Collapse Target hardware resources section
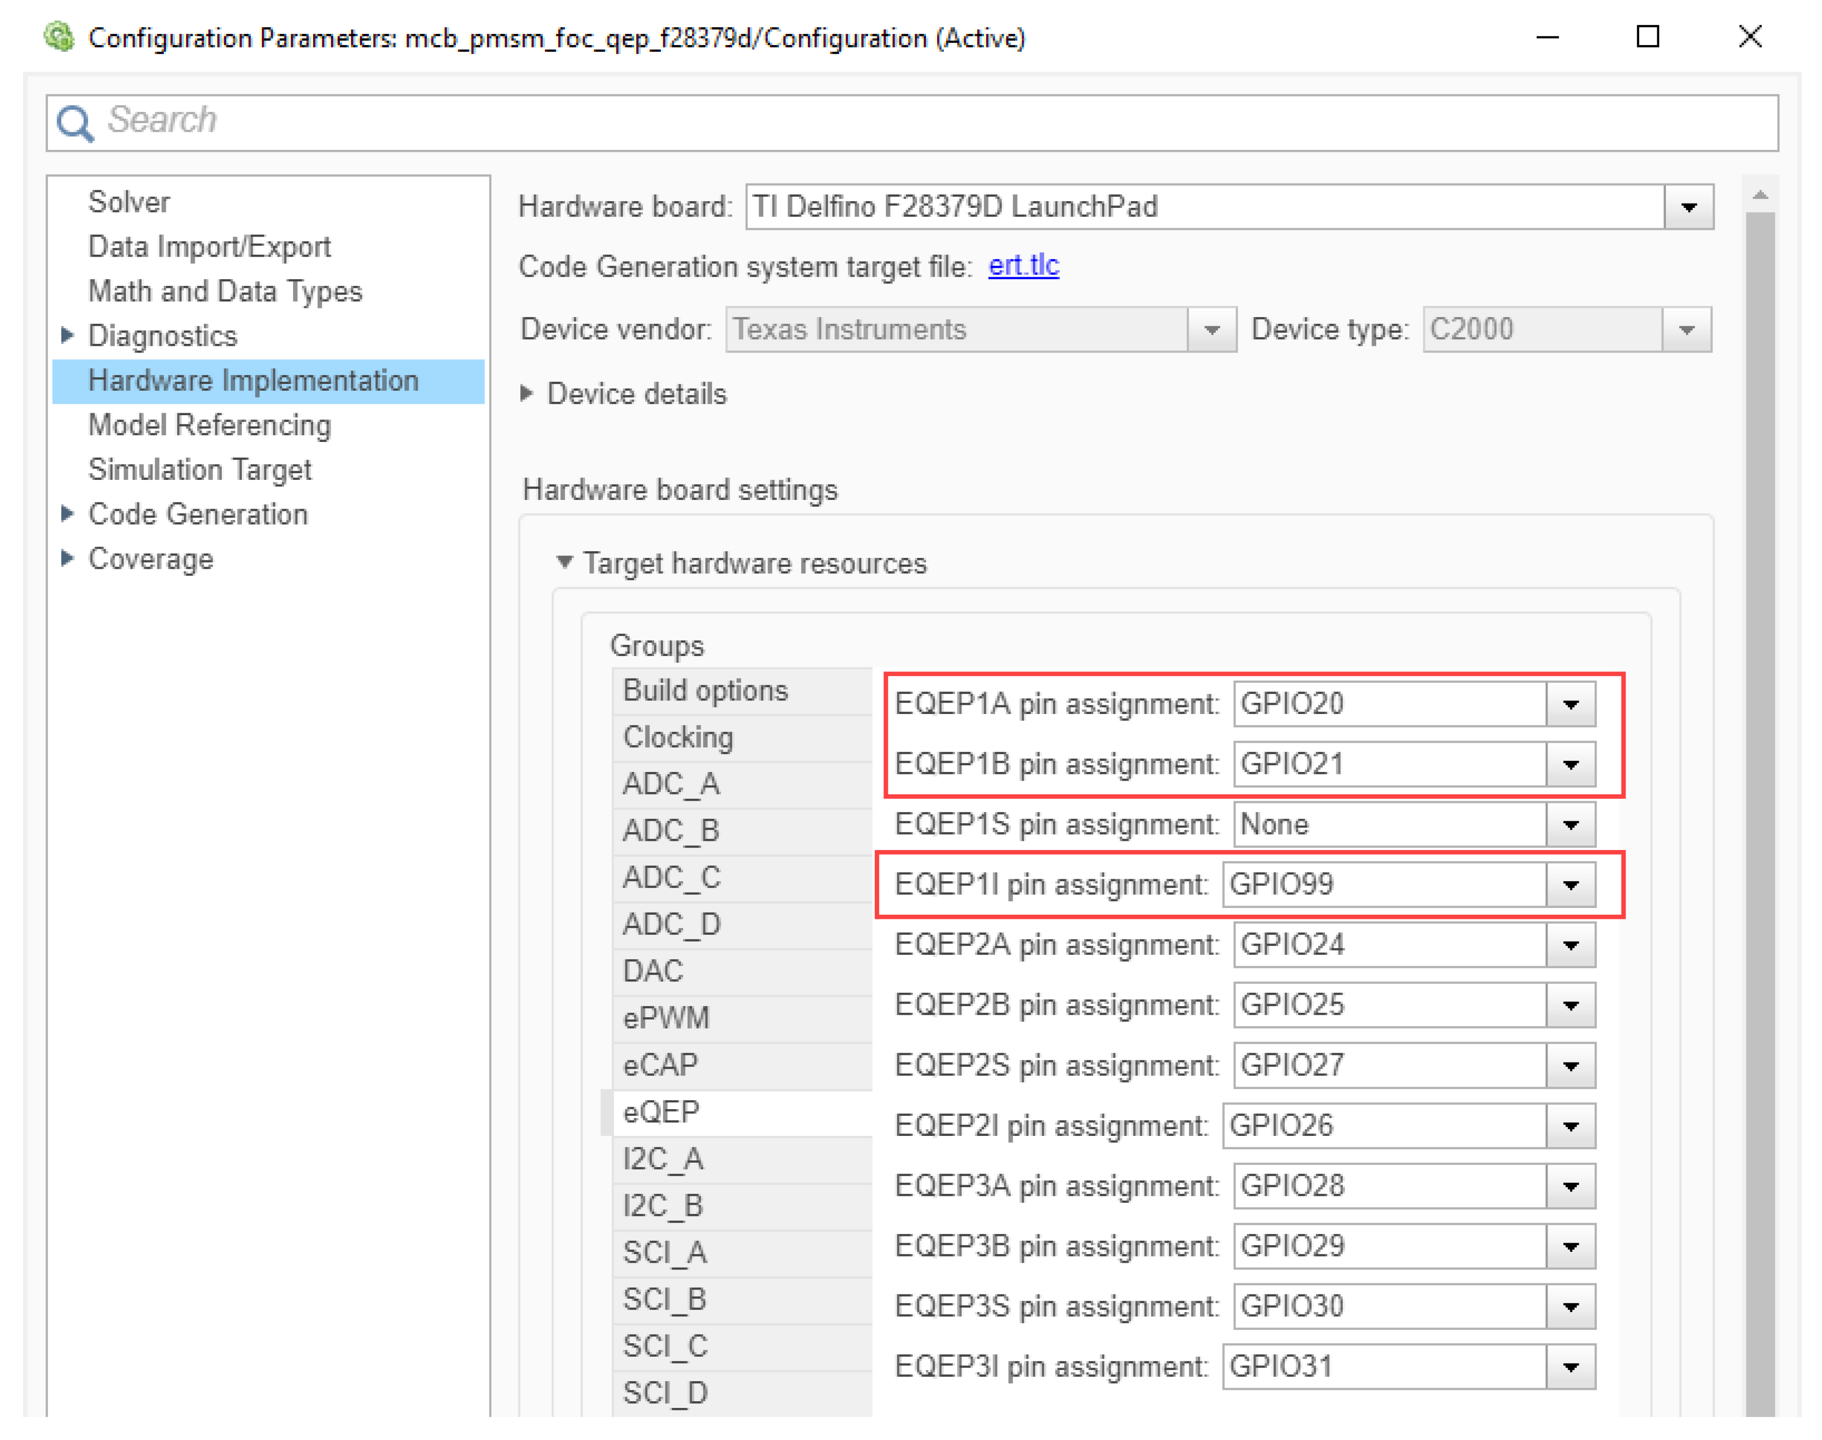1822x1440 pixels. click(x=564, y=562)
